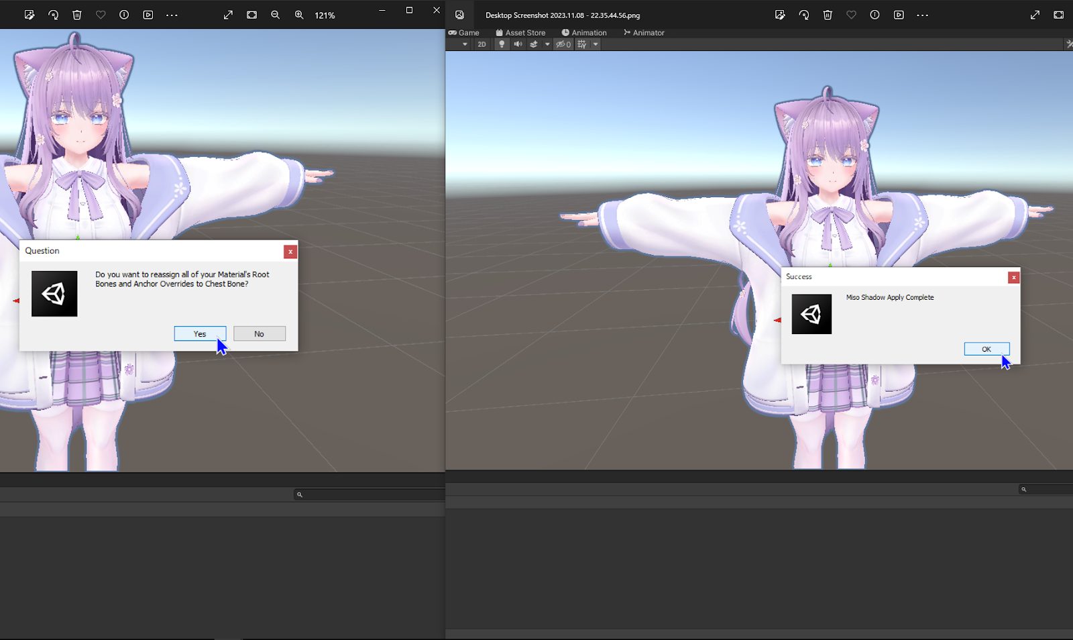Open the Gizmos dropdown arrow

tap(596, 44)
